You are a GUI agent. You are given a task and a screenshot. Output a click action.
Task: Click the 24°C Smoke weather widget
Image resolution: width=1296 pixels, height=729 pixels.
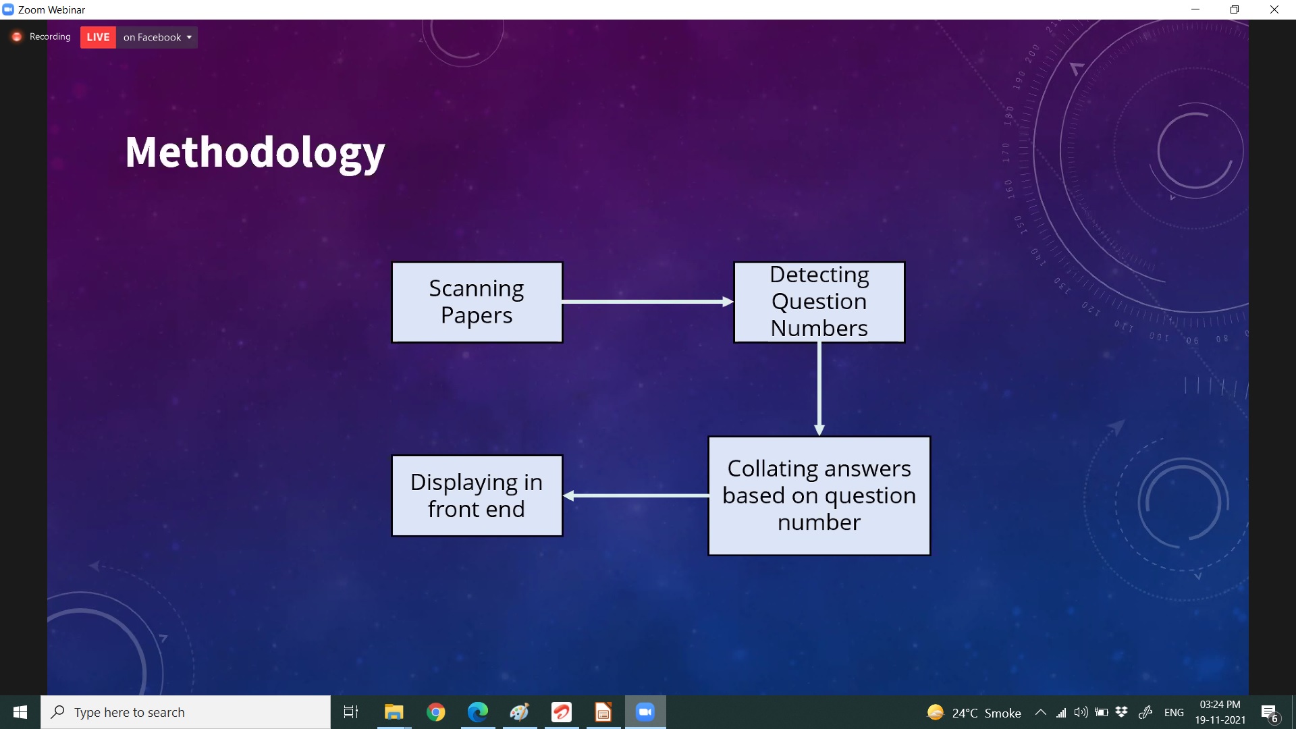974,712
